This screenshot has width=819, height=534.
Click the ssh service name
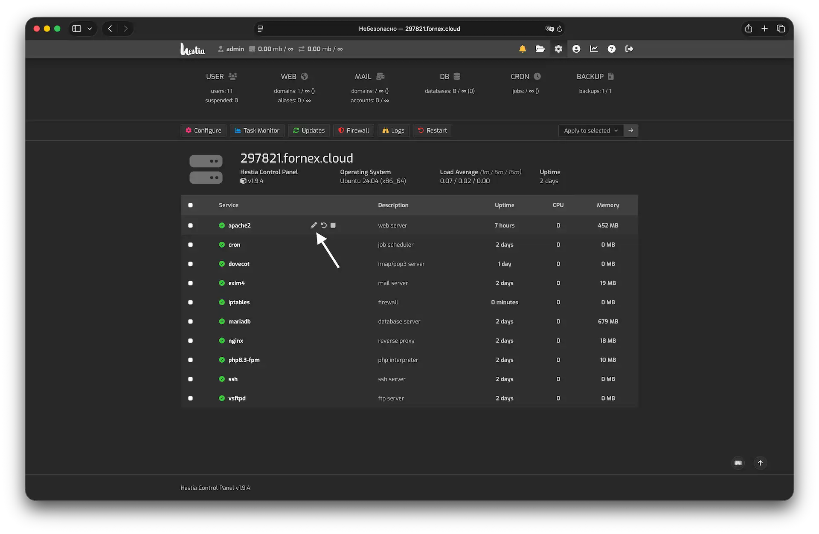tap(233, 379)
